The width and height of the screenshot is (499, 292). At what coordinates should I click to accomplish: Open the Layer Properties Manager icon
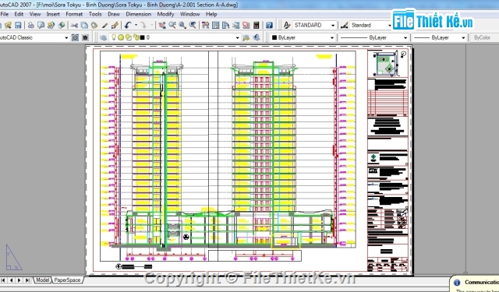103,37
